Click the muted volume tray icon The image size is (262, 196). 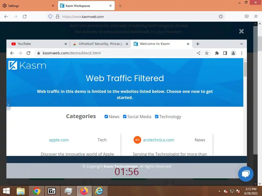point(226,191)
